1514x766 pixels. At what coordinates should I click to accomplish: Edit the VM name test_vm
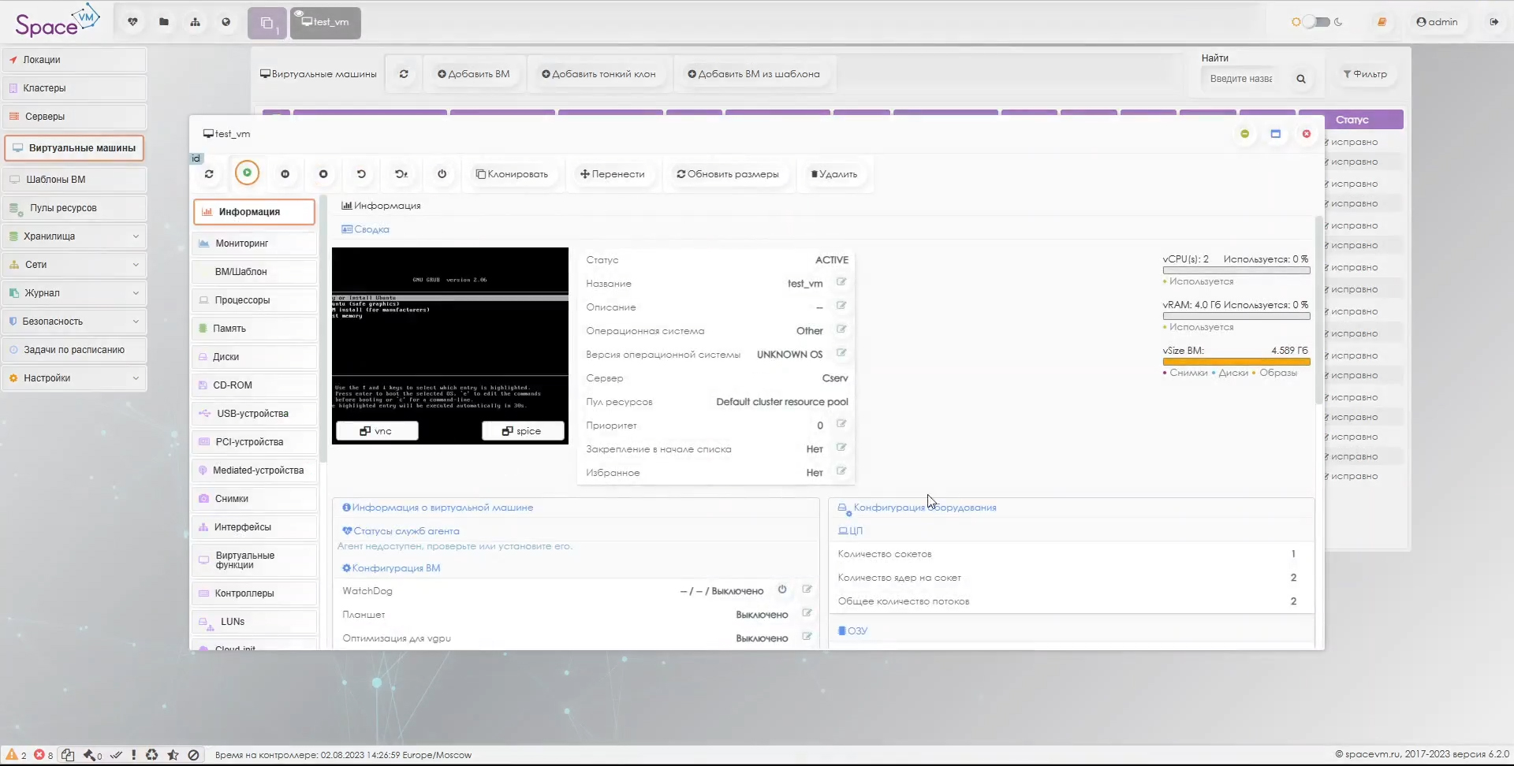click(x=841, y=282)
